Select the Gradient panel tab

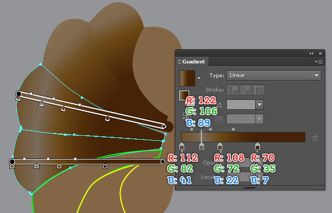tap(193, 61)
